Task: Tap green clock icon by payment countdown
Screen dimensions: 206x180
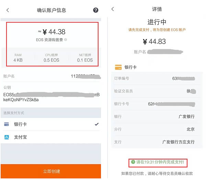Action: 133,161
